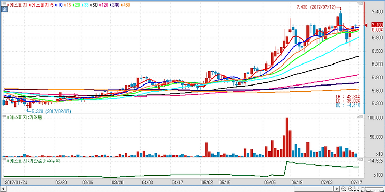Click the 02/20 date axis label

(x=61, y=183)
